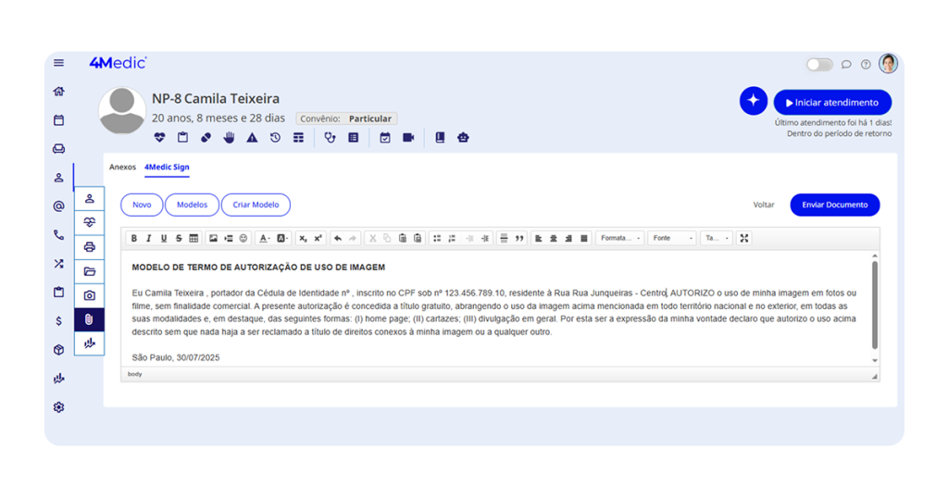Open the calendar icon in left sidebar
Viewport: 948px width, 498px height.
point(58,120)
